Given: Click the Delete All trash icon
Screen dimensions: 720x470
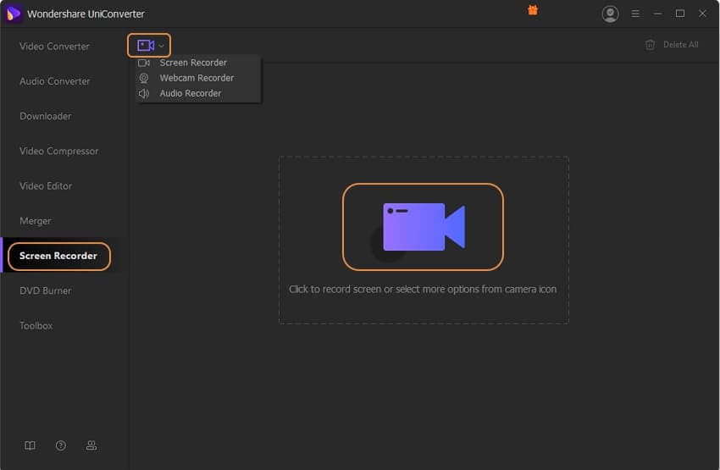Looking at the screenshot, I should [651, 45].
